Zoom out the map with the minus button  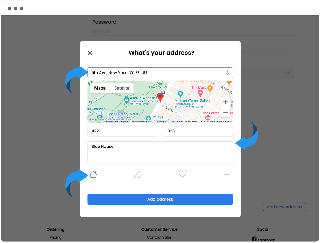tap(225, 112)
